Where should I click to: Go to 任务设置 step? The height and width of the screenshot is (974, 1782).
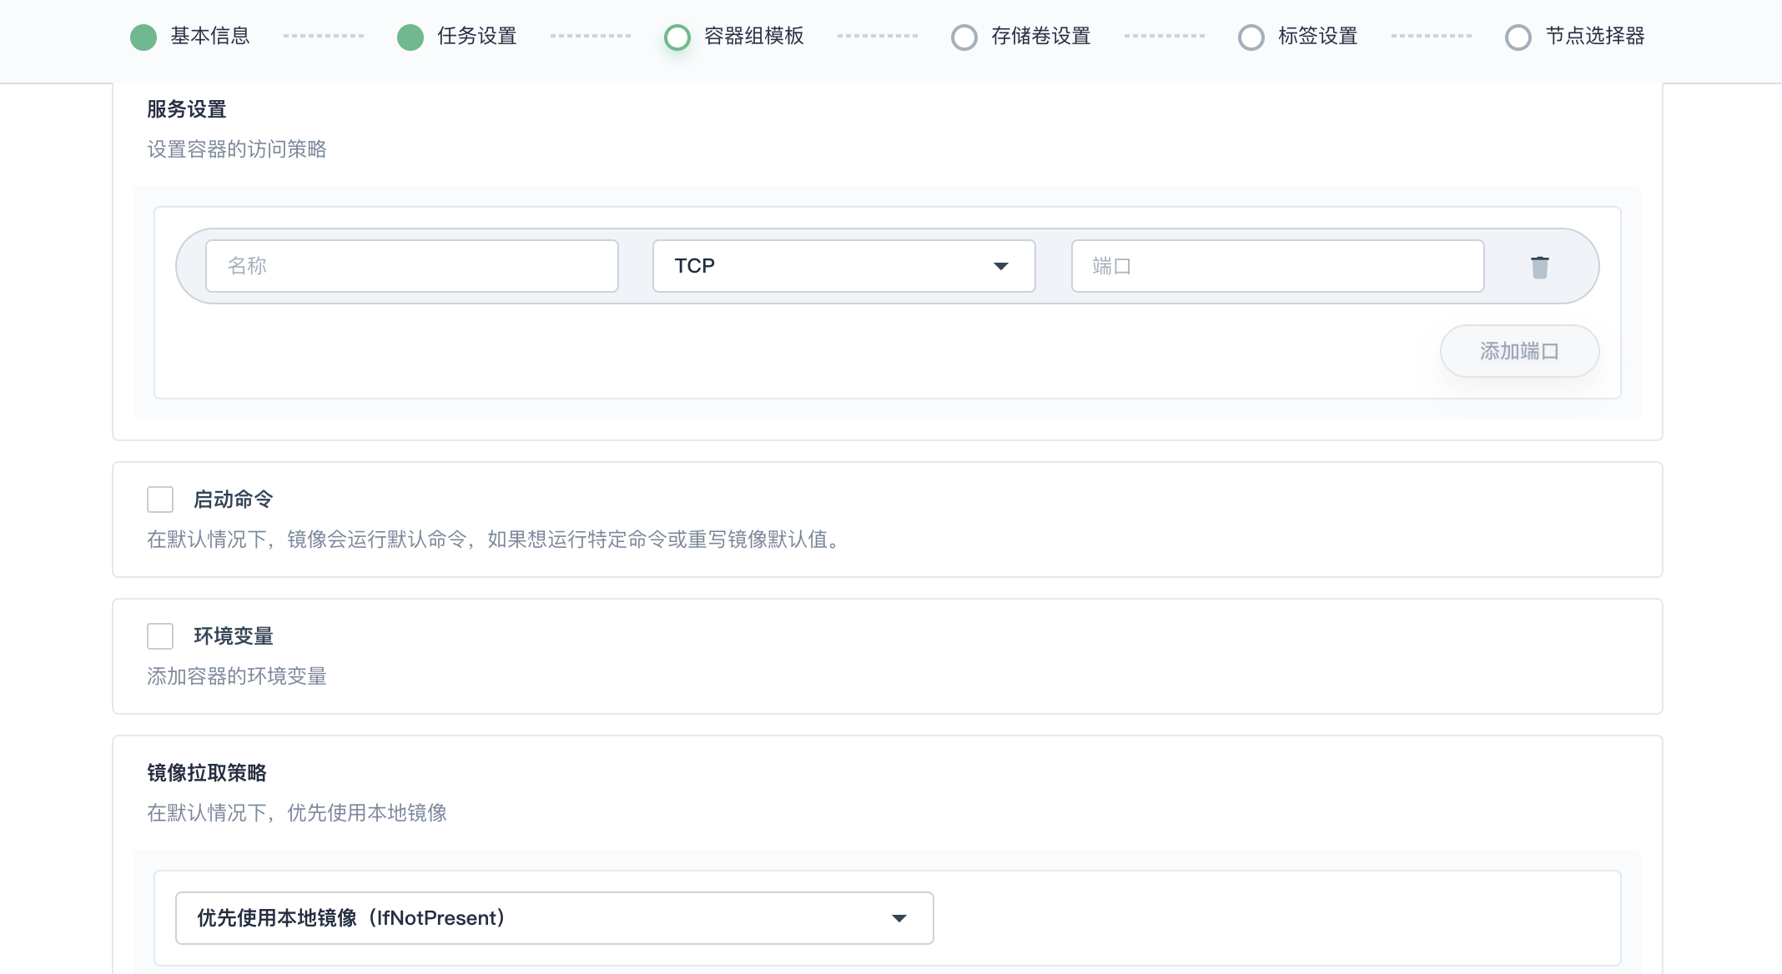click(457, 37)
